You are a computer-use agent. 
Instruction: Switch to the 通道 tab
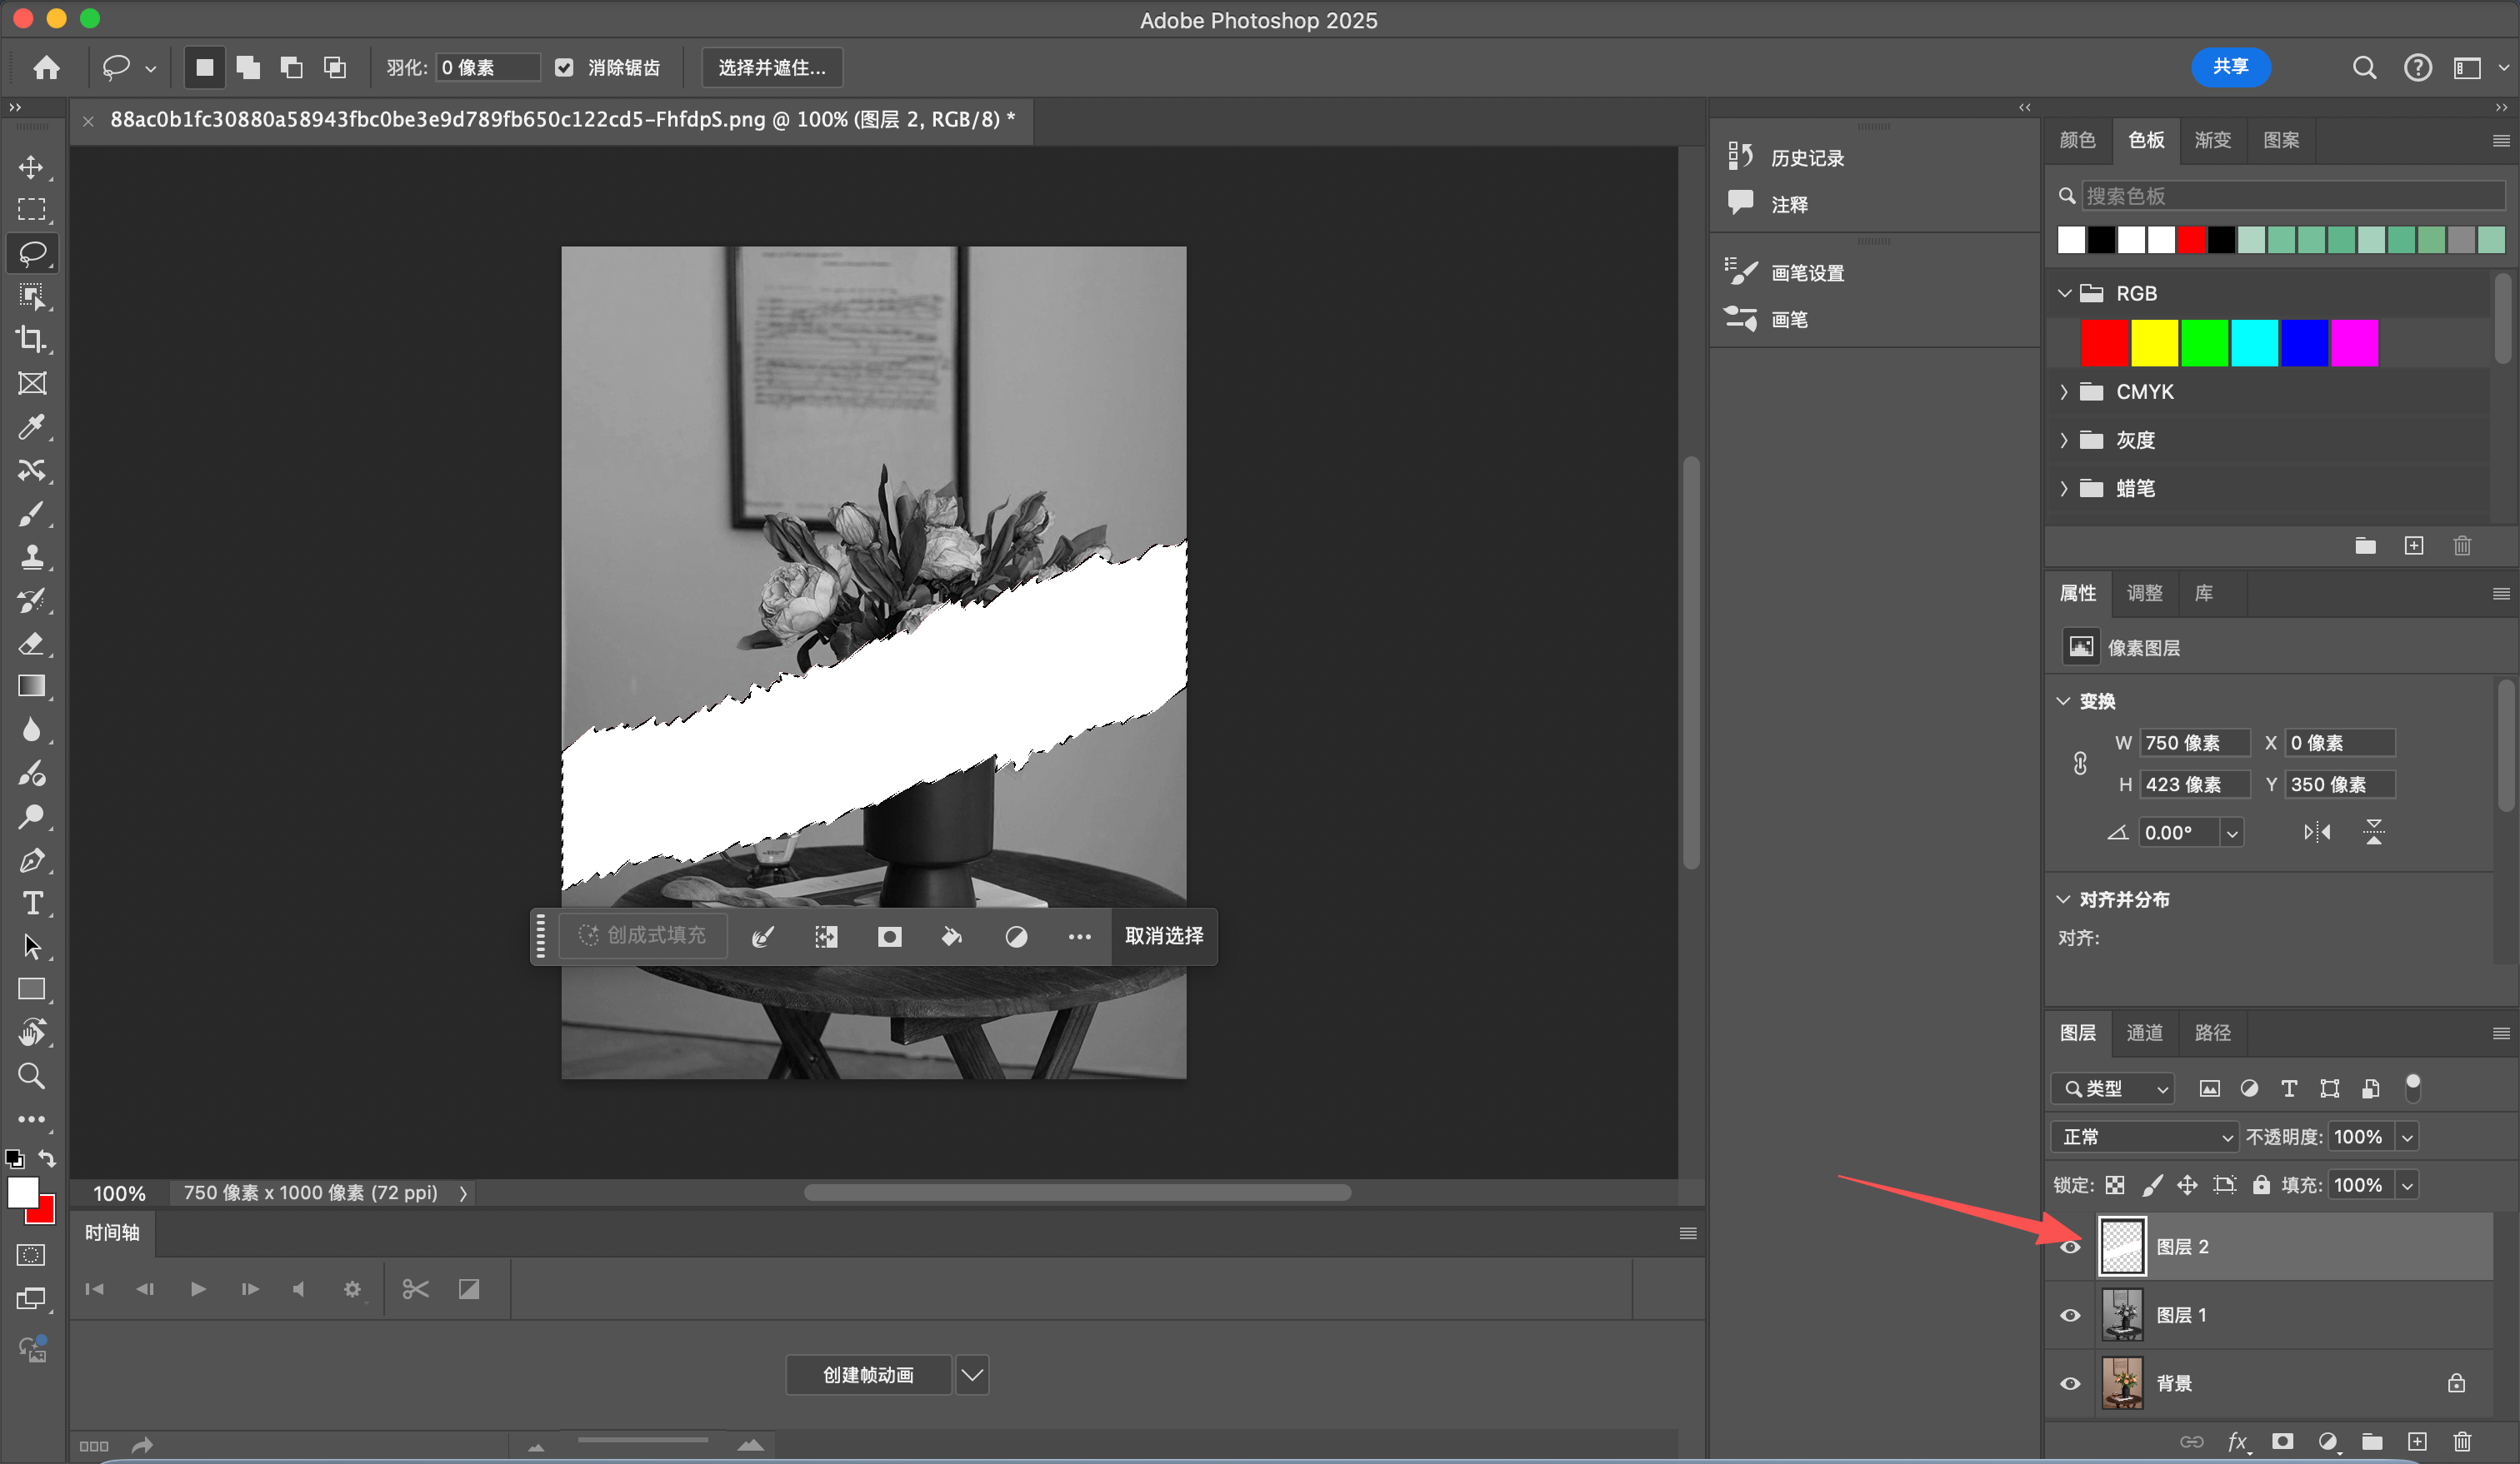(x=2144, y=1033)
